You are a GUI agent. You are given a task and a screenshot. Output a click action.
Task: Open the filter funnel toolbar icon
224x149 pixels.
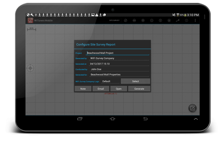click(160, 21)
